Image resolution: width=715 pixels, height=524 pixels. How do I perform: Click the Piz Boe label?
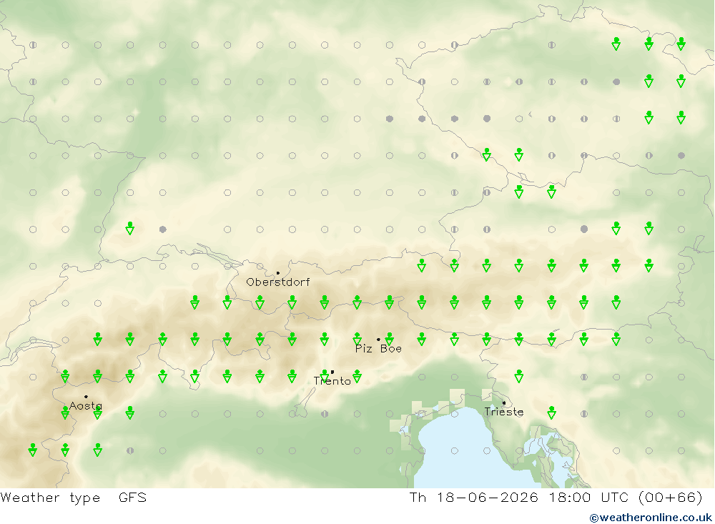point(378,349)
